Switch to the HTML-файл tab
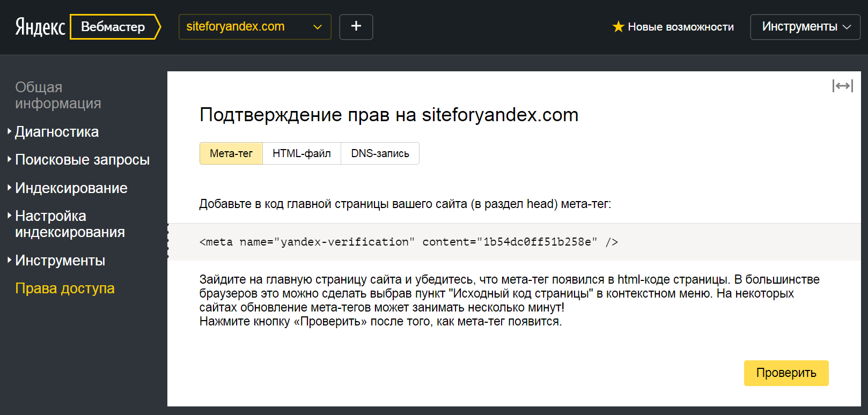Viewport: 868px width, 415px height. tap(301, 153)
